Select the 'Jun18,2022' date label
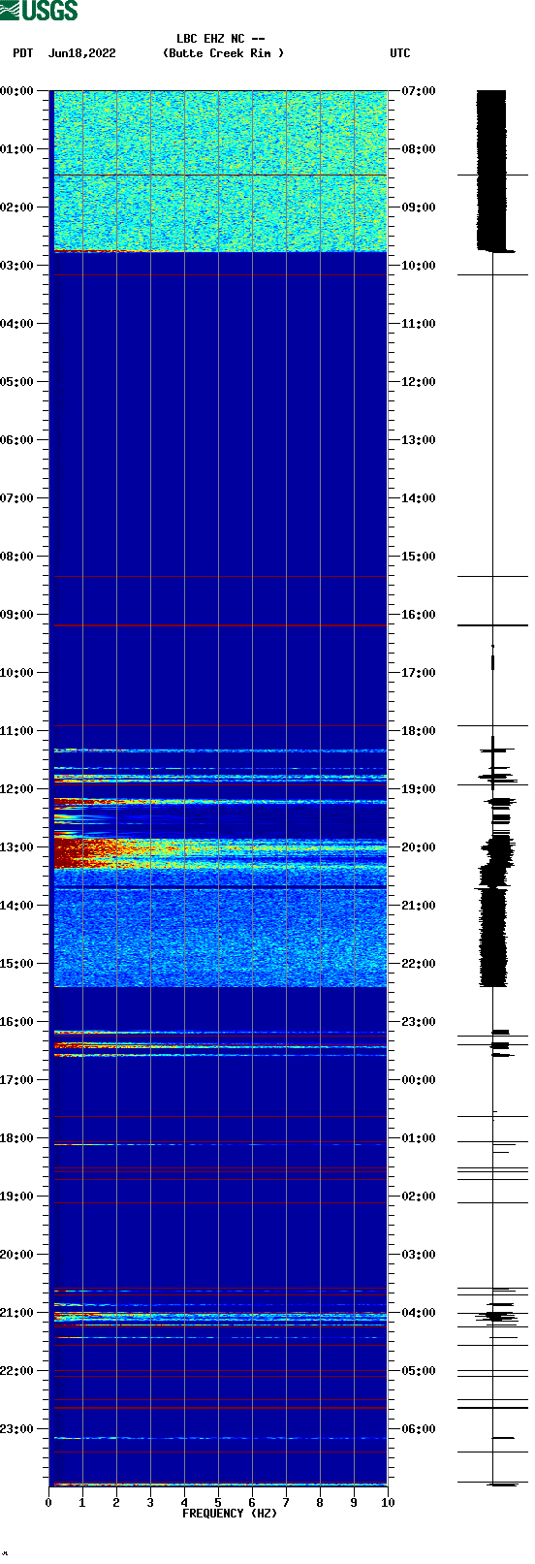The width and height of the screenshot is (535, 1564). point(81,53)
